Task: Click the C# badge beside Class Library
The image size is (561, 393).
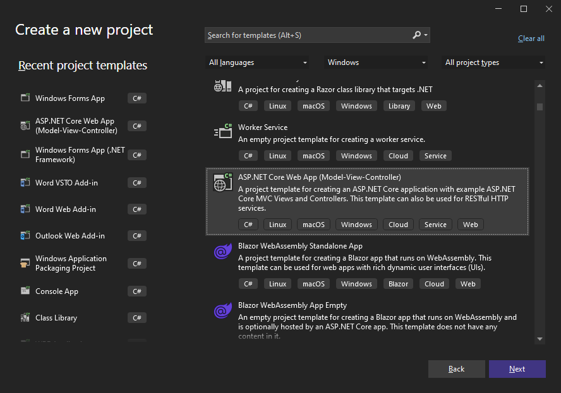Action: point(137,317)
